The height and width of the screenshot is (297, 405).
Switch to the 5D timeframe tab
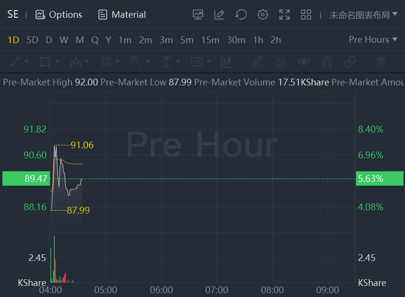click(32, 40)
